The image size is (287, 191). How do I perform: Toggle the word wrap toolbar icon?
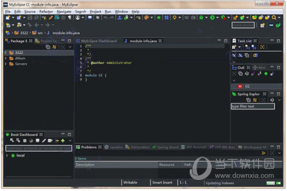coord(57,17)
